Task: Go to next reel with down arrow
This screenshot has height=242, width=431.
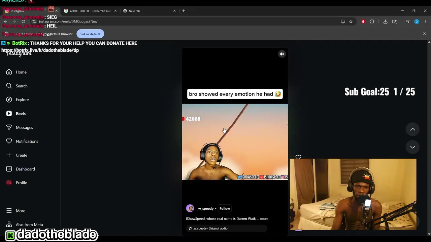Action: [412, 147]
